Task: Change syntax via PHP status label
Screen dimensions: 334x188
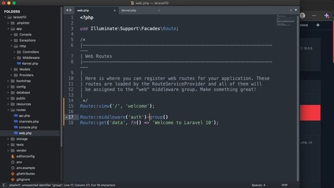Action: tap(284, 185)
